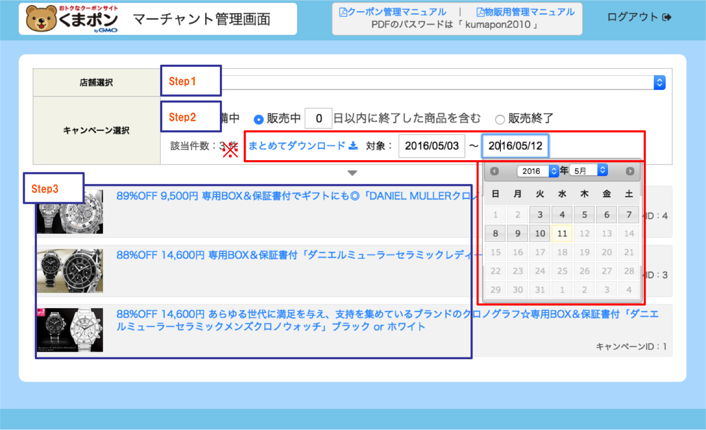Click the start date field 2016/05/03
Viewport: 706px width, 430px height.
click(432, 147)
